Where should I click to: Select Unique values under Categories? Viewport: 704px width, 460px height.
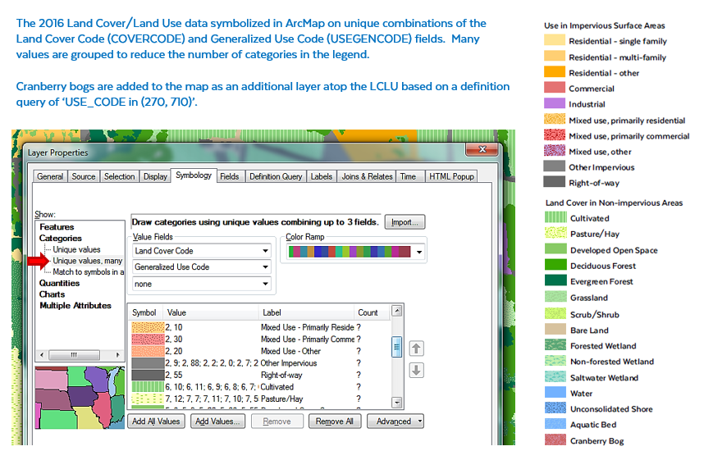(x=76, y=249)
